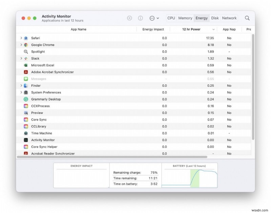The image size is (271, 213).
Task: Expand Safari's child processes
Action: click(x=21, y=38)
